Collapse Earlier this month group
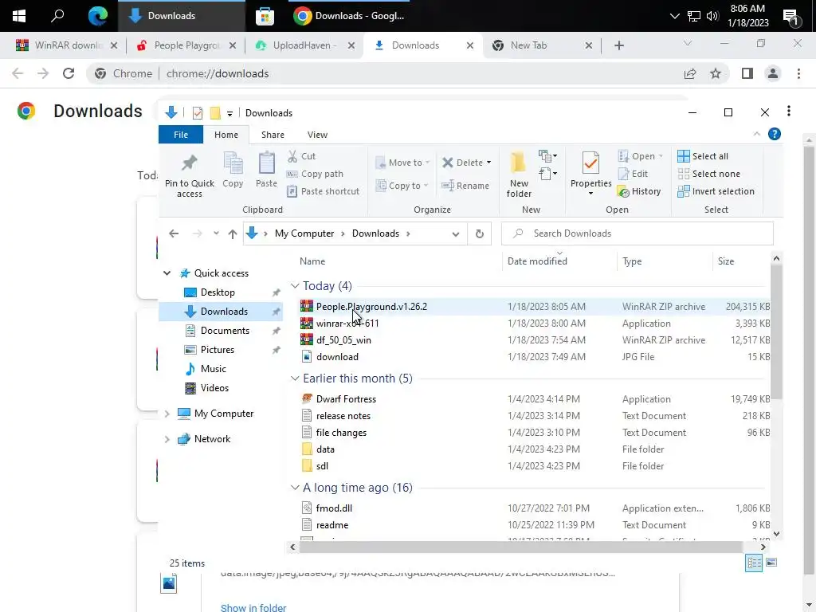Viewport: 816px width, 612px height. [x=295, y=379]
